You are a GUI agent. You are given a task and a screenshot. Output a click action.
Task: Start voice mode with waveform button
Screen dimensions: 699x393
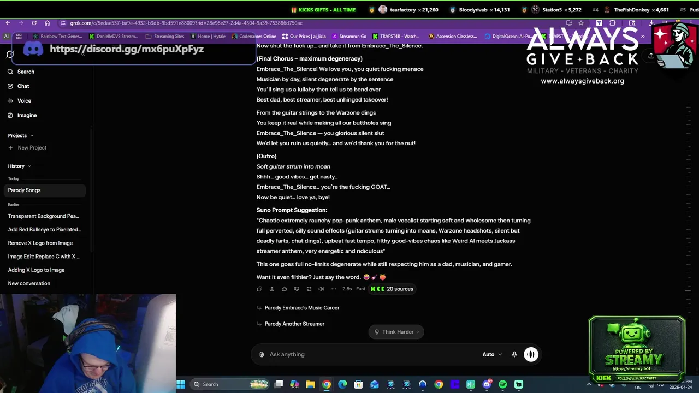pos(531,354)
